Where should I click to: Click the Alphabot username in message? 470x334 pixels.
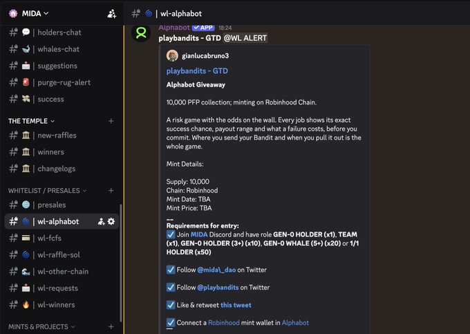(x=174, y=28)
